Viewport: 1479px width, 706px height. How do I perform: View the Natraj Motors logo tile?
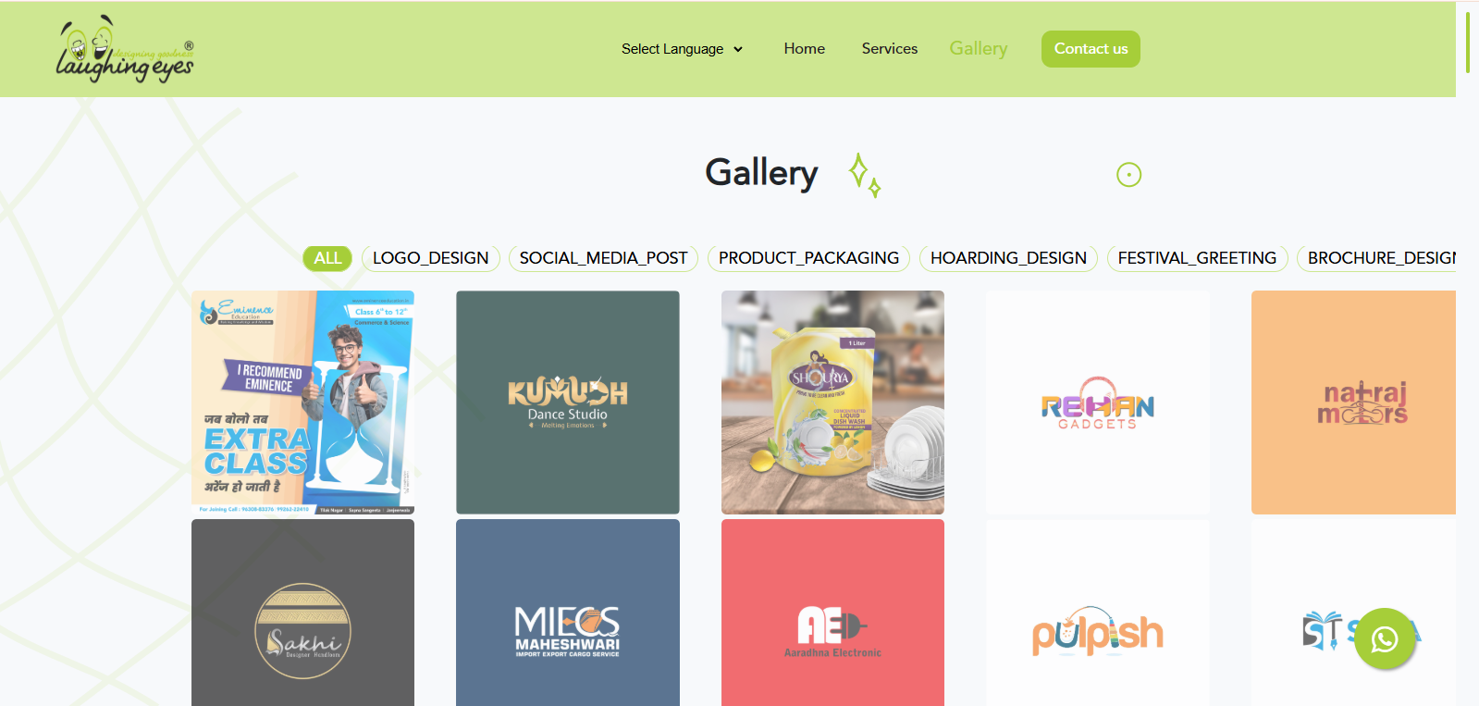tap(1353, 403)
